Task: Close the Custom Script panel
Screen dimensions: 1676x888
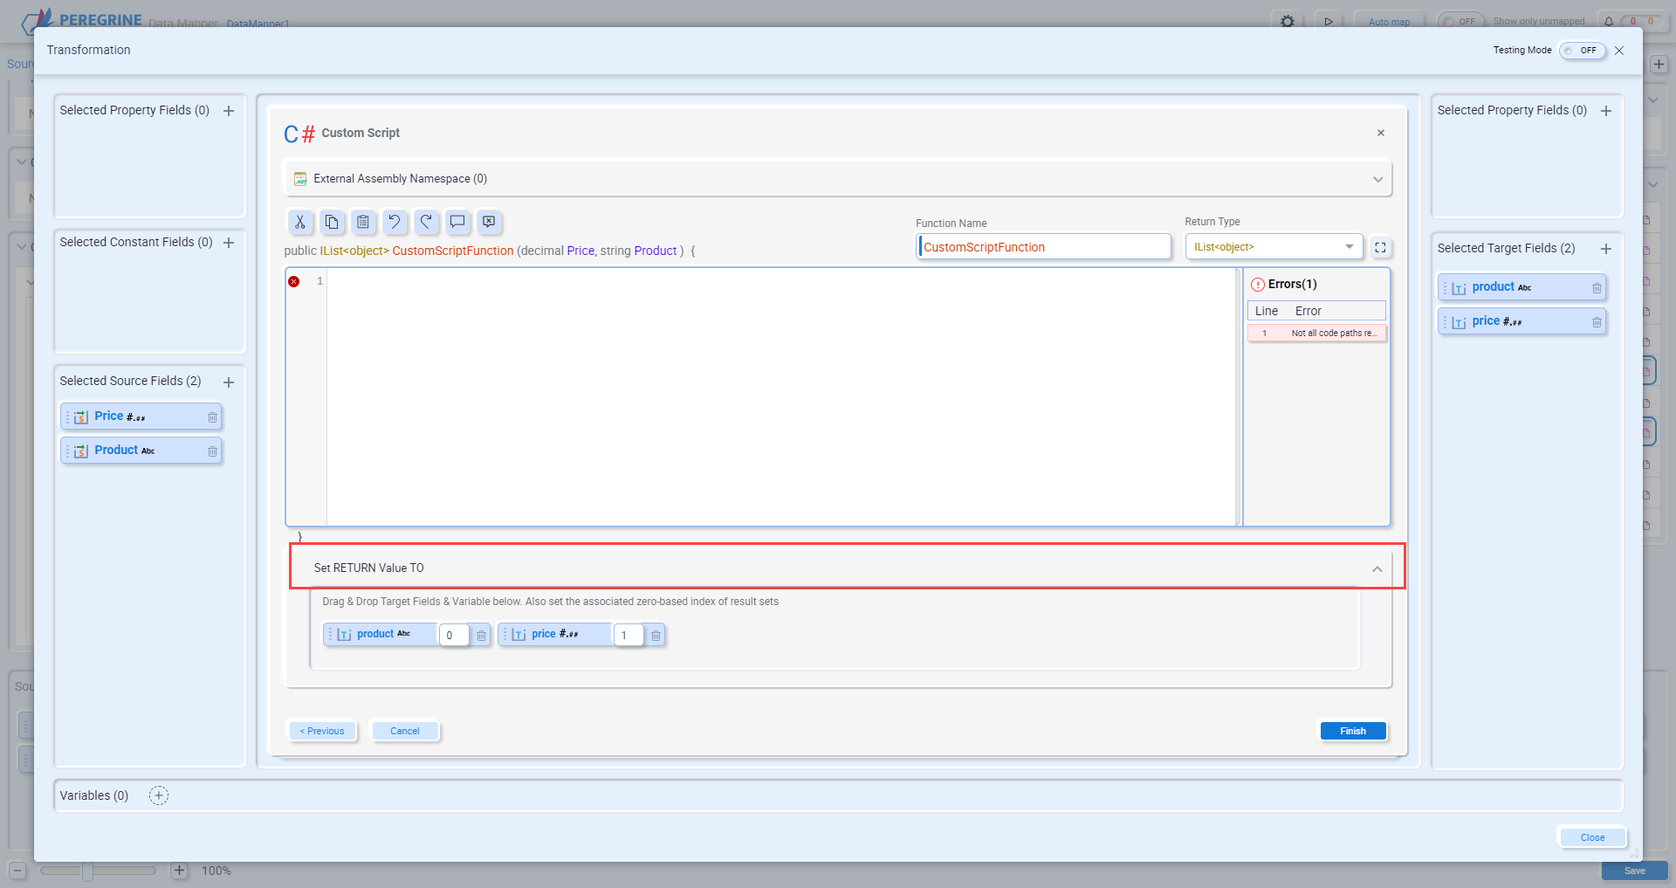Action: (1381, 133)
